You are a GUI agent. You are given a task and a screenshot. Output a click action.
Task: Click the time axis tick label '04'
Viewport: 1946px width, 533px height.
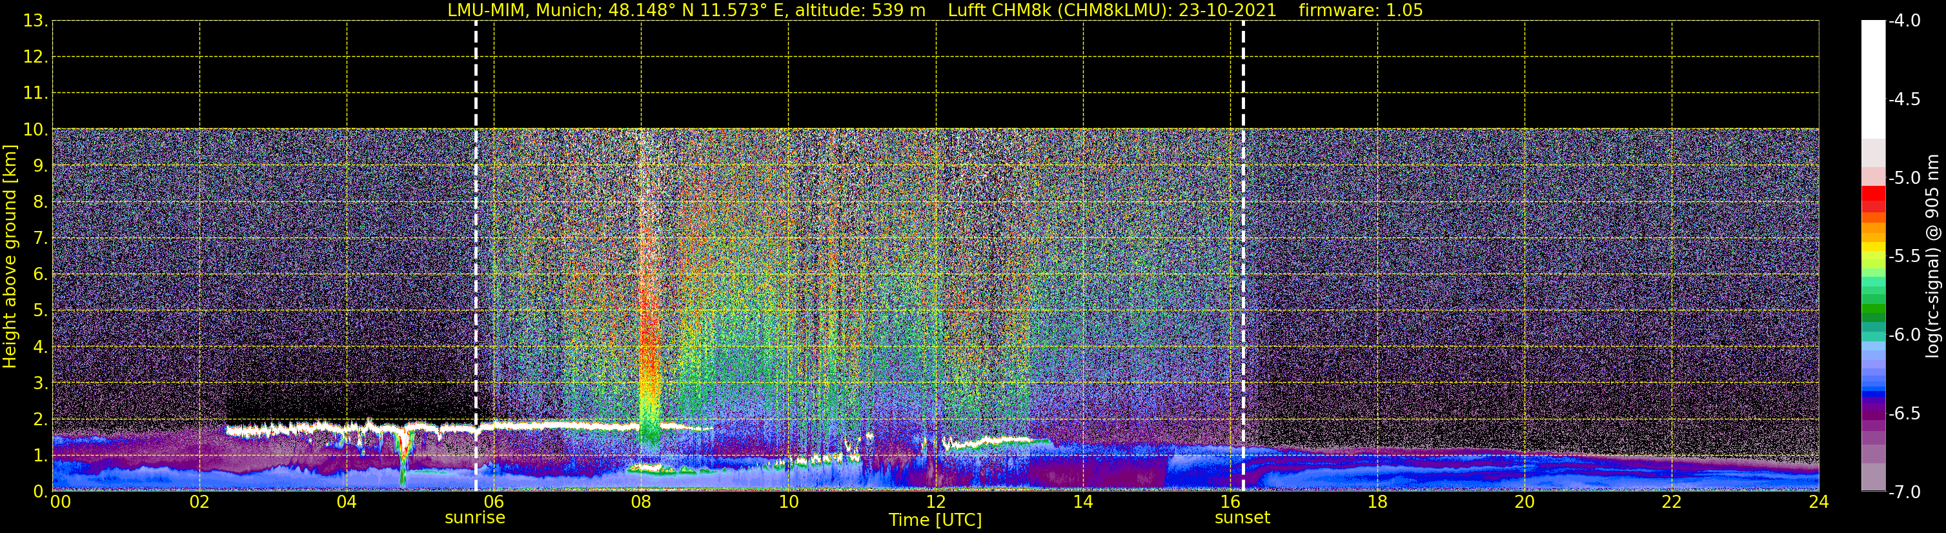coord(347,502)
